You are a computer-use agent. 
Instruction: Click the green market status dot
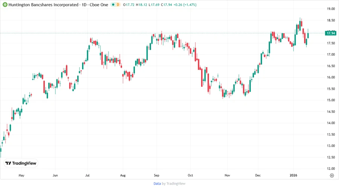pyautogui.click(x=113, y=5)
